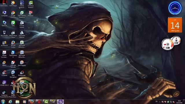Open the Network desktop icon
Image resolution: width=185 pixels, height=104 pixels.
(x=4, y=23)
